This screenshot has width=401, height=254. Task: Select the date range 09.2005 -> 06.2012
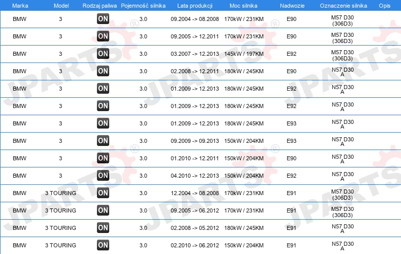click(195, 210)
